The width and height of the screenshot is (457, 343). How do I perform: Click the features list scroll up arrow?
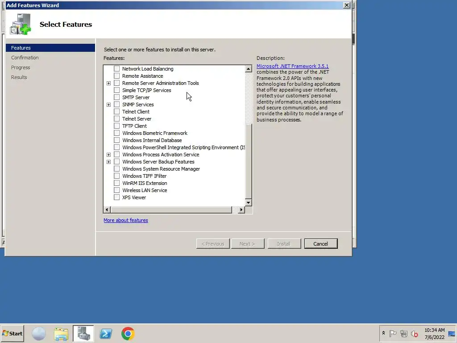248,69
